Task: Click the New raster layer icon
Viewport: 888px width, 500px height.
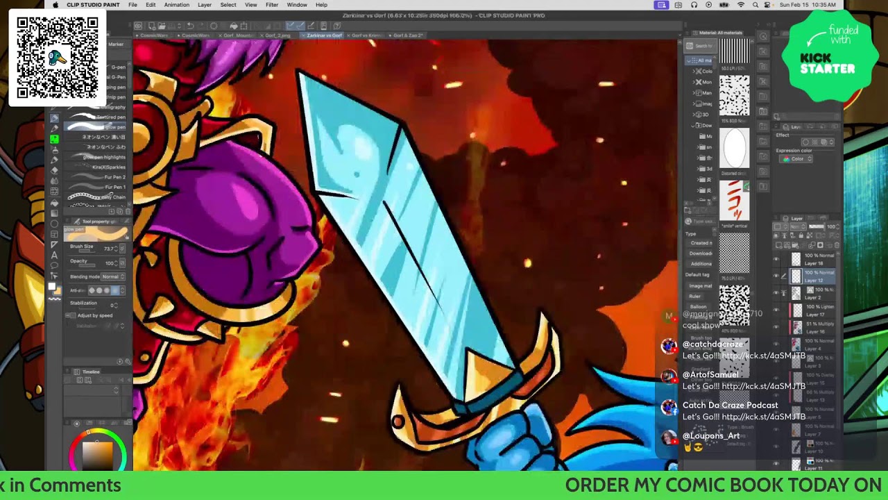Action: tap(780, 245)
